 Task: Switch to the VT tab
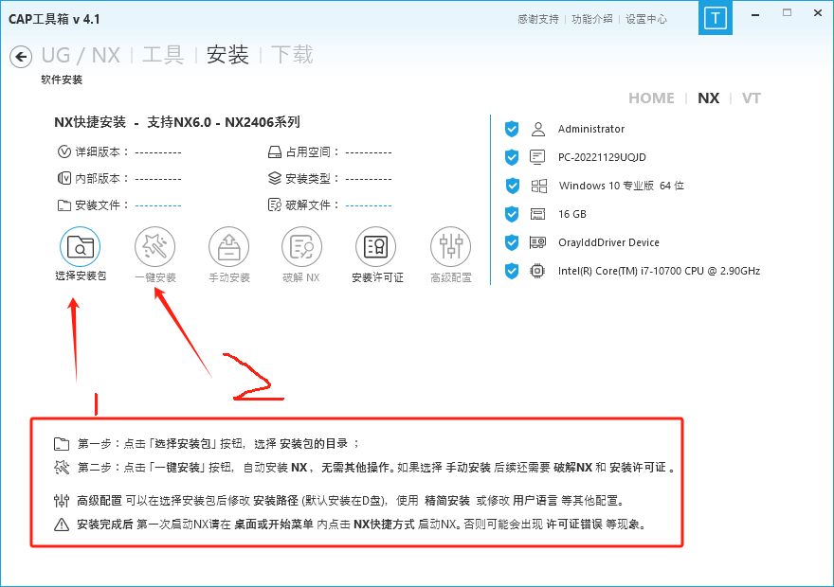(x=751, y=98)
